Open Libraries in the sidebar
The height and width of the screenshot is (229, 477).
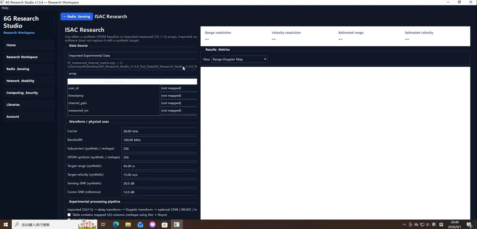pyautogui.click(x=29, y=104)
